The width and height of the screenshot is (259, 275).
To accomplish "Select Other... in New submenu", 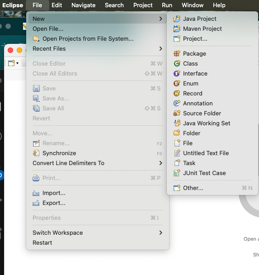I will point(212,188).
